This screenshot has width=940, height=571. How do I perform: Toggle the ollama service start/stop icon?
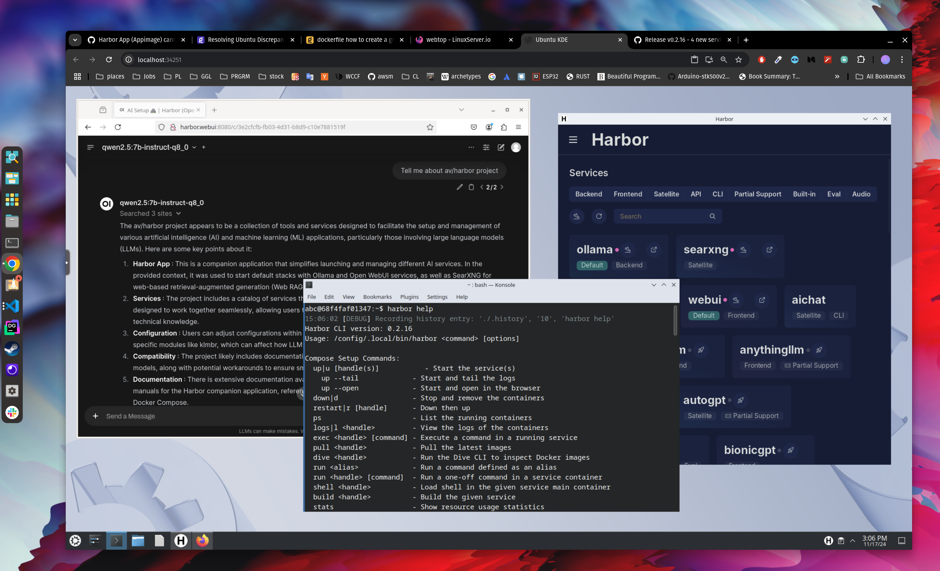click(628, 250)
